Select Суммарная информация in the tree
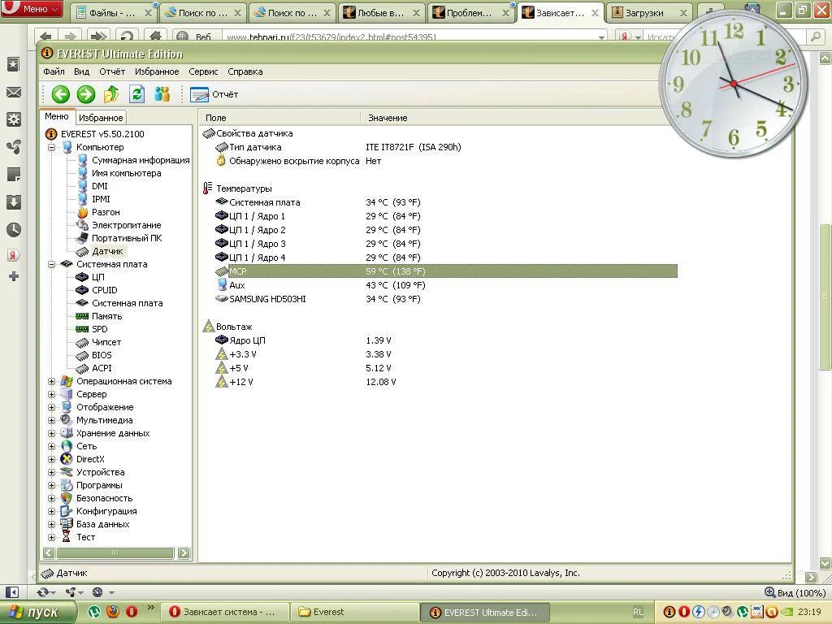The image size is (832, 624). pos(140,160)
